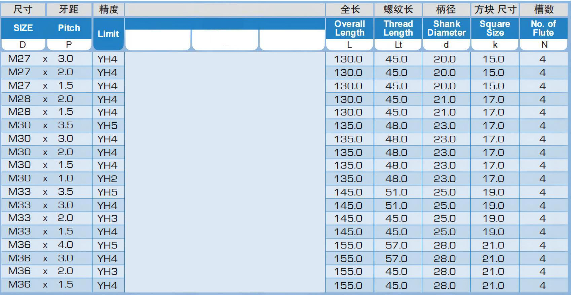Select the SIZE column header
Image resolution: width=571 pixels, height=295 pixels.
tap(23, 28)
